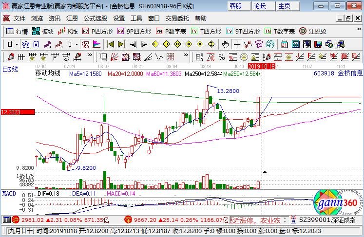Open the 交易委托 menu
This screenshot has height=237, width=364.
coord(177,18)
